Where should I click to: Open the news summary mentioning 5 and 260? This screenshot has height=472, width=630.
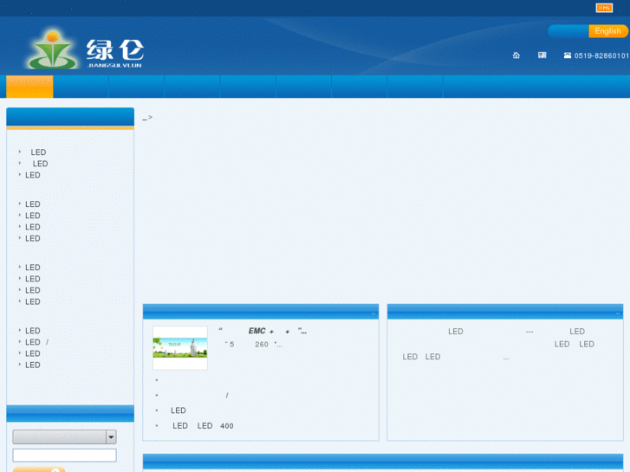(253, 345)
